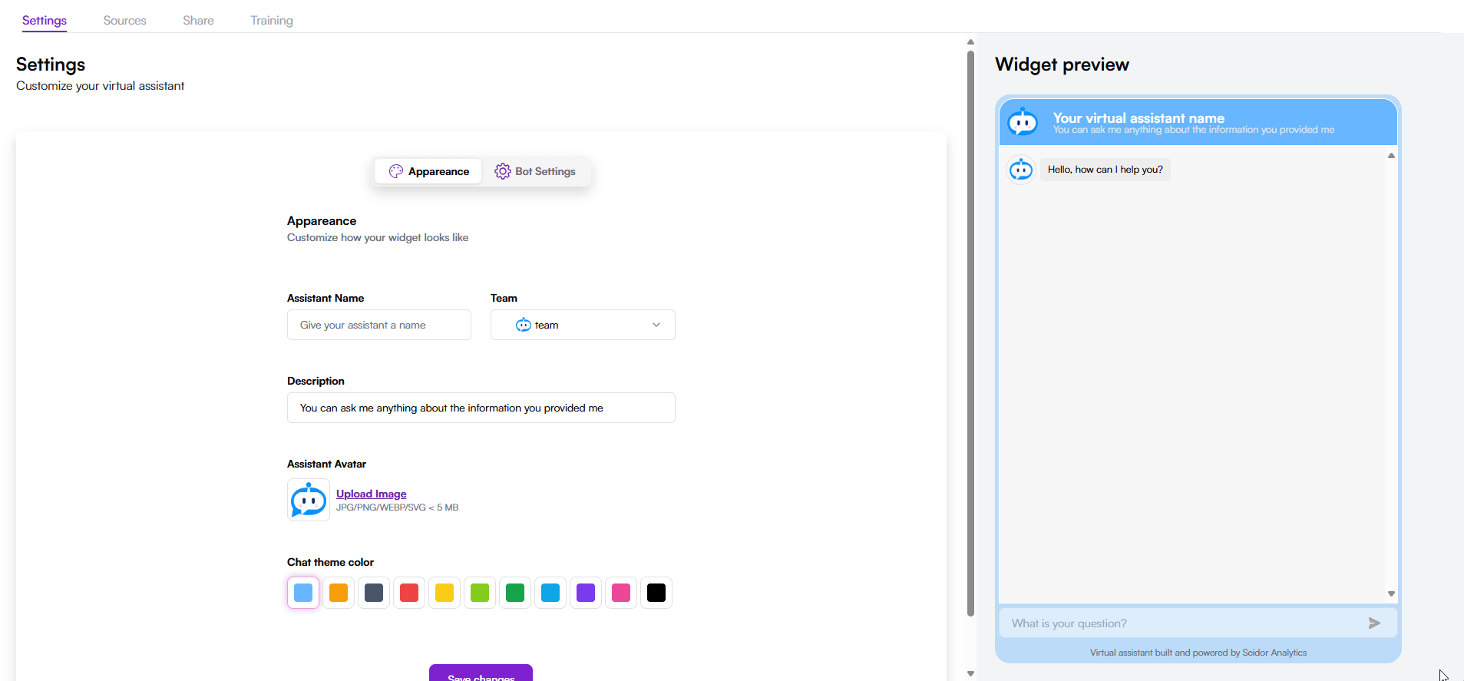Click the 'What is your question?' chat input
The image size is (1464, 681).
1182,623
